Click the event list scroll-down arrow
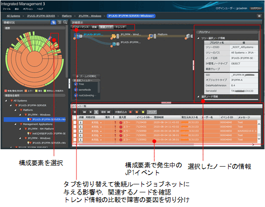Viewport: 265px width, 207px height. click(259, 139)
